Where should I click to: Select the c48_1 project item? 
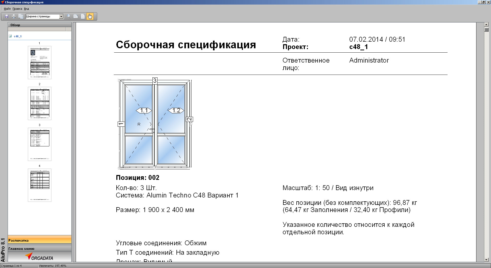[18, 36]
